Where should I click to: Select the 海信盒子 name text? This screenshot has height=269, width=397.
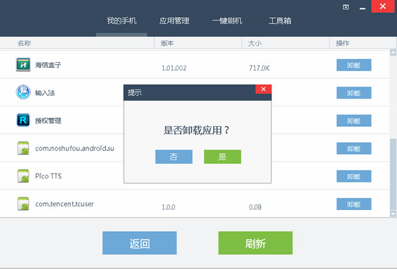[48, 65]
